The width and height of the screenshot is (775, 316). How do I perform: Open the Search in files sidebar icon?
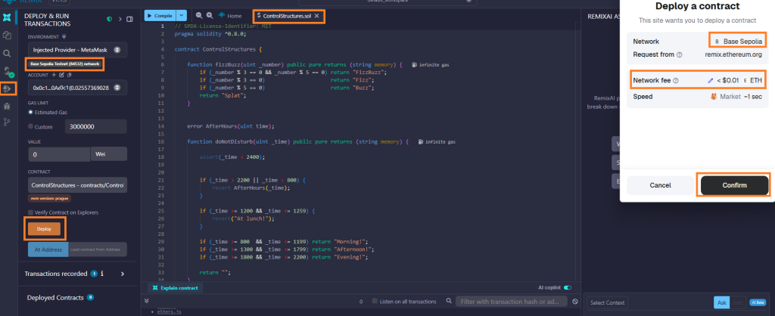tap(7, 54)
